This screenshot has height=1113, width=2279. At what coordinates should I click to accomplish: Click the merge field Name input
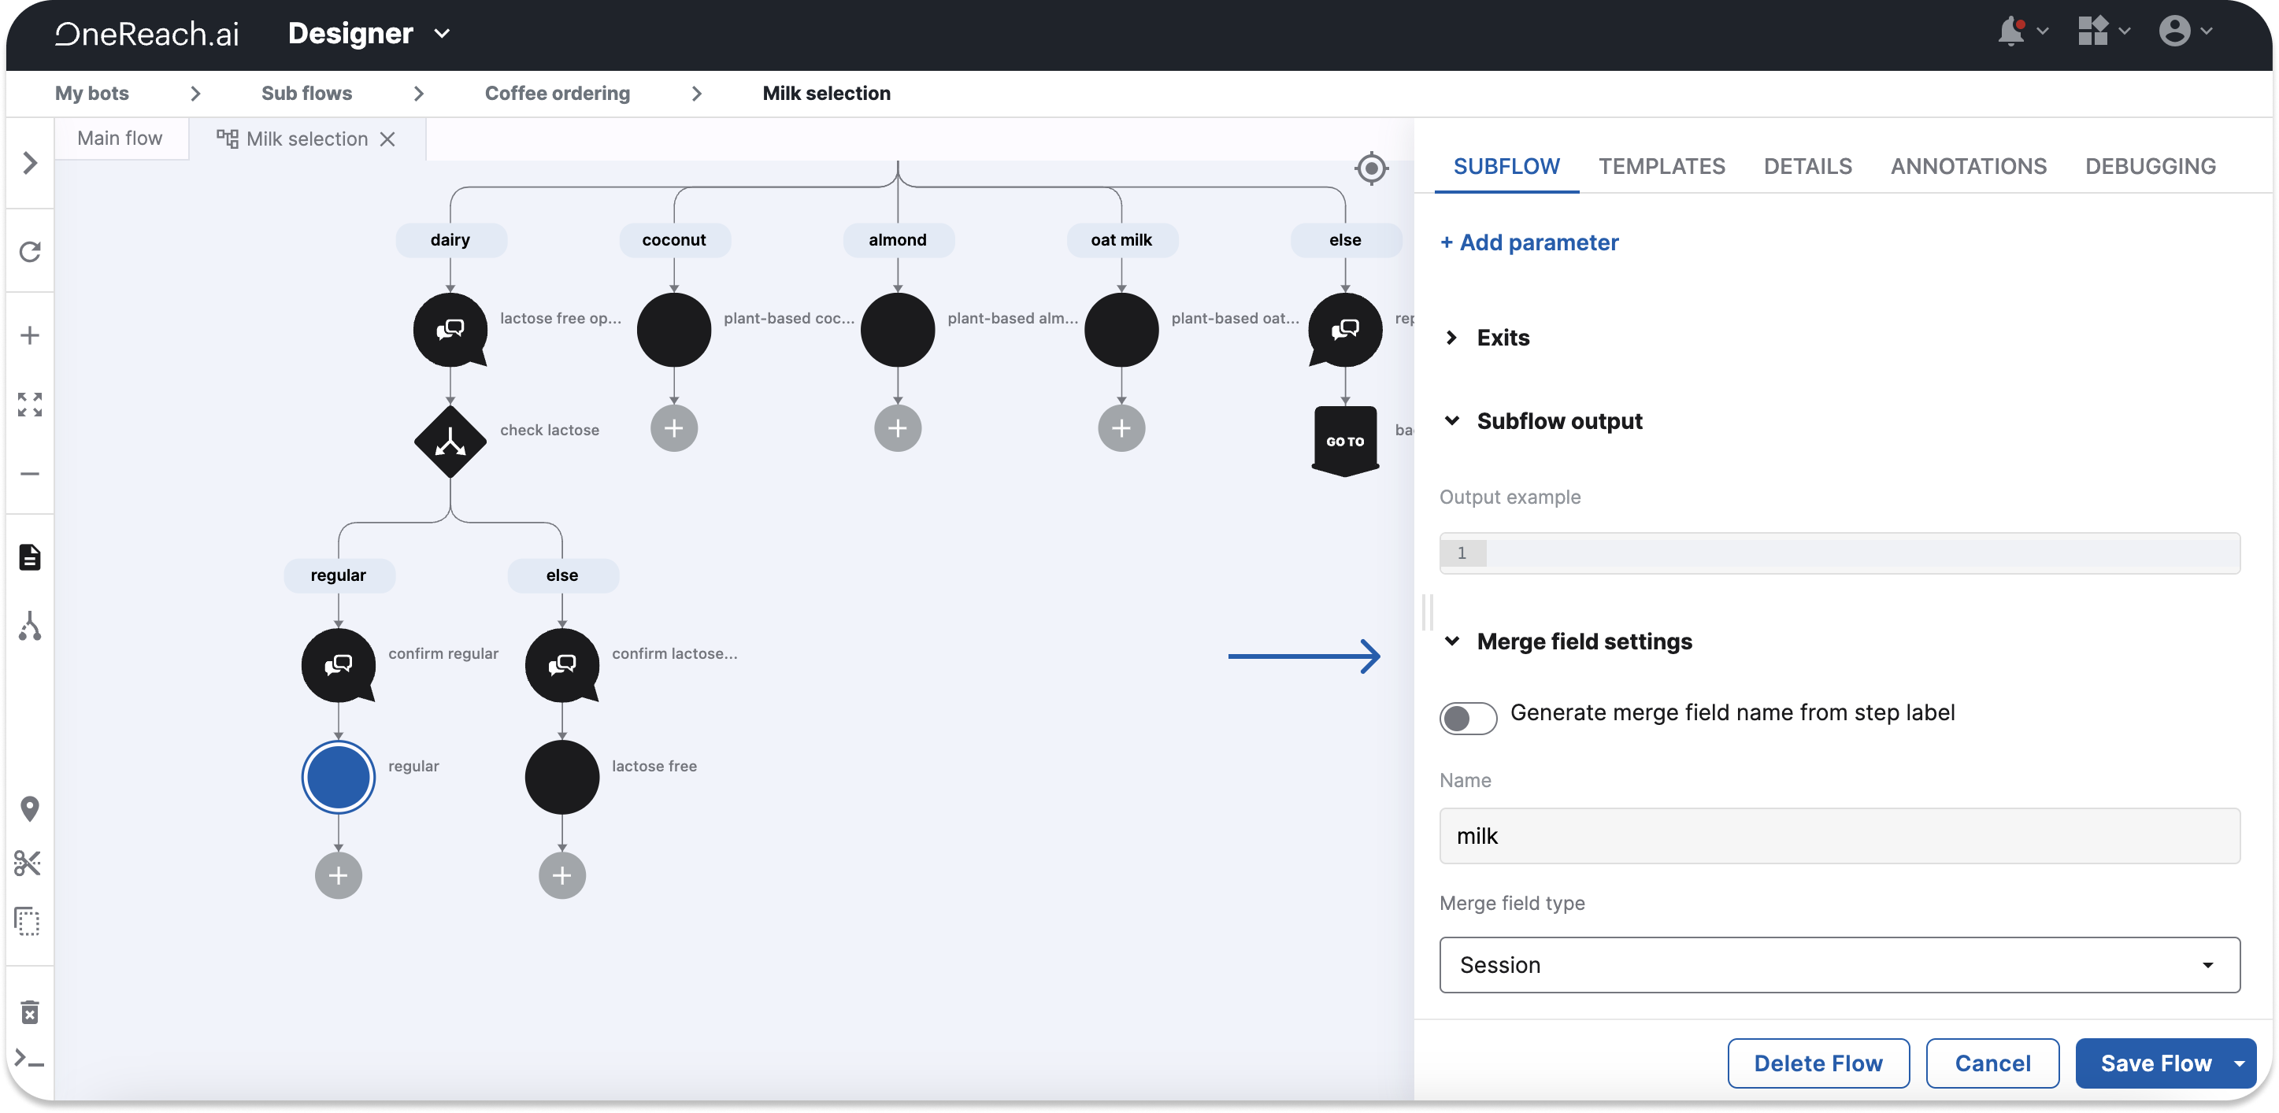tap(1839, 835)
